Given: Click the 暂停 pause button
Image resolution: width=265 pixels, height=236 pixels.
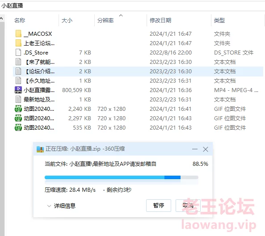Looking at the screenshot, I should pyautogui.click(x=159, y=206).
